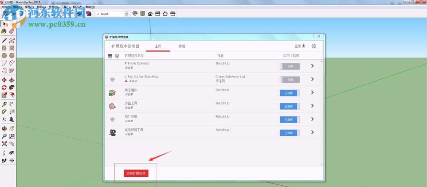Click the list scrollbar down arrow
Screen dimensions: 427x187
coord(322,164)
